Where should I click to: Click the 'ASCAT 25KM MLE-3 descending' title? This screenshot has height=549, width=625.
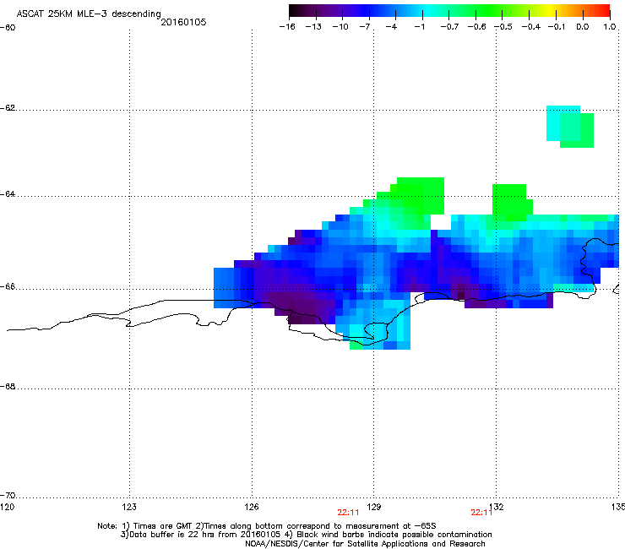[89, 14]
